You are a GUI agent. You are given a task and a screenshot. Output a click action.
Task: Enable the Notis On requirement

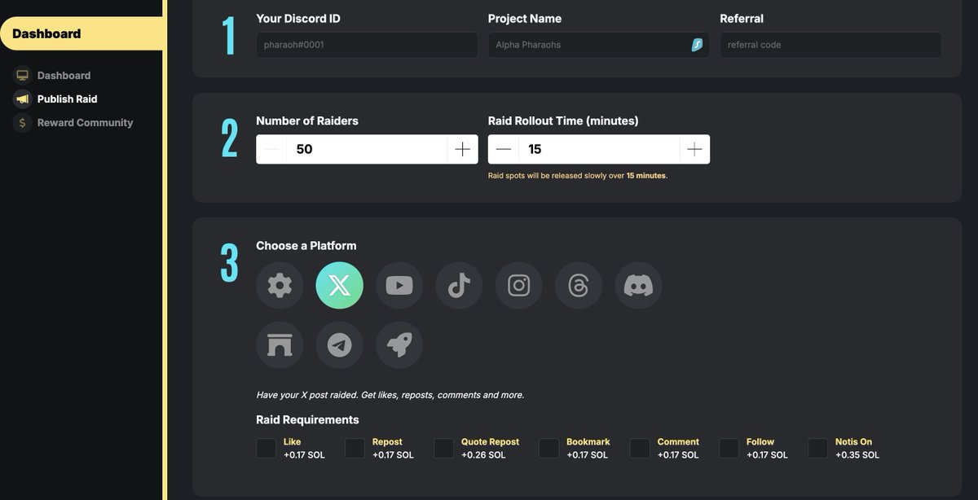click(x=817, y=448)
